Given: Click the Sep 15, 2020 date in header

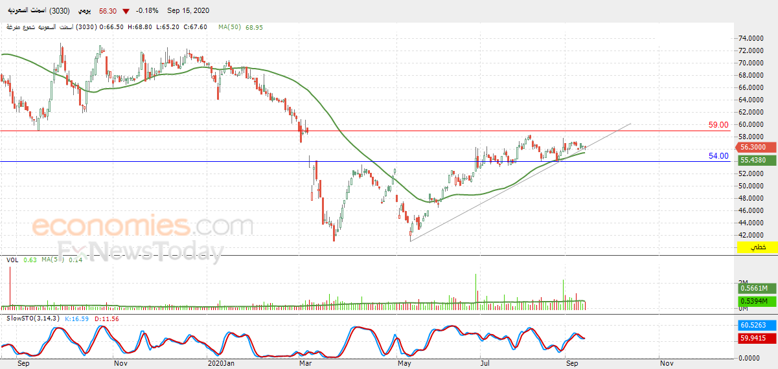Looking at the screenshot, I should click(189, 12).
